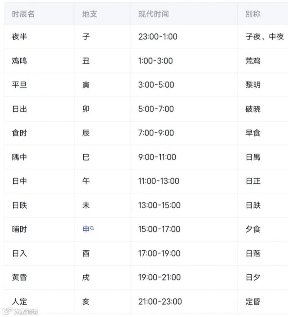Select the 破晓 alias cell
This screenshot has height=317, width=288.
[253, 109]
